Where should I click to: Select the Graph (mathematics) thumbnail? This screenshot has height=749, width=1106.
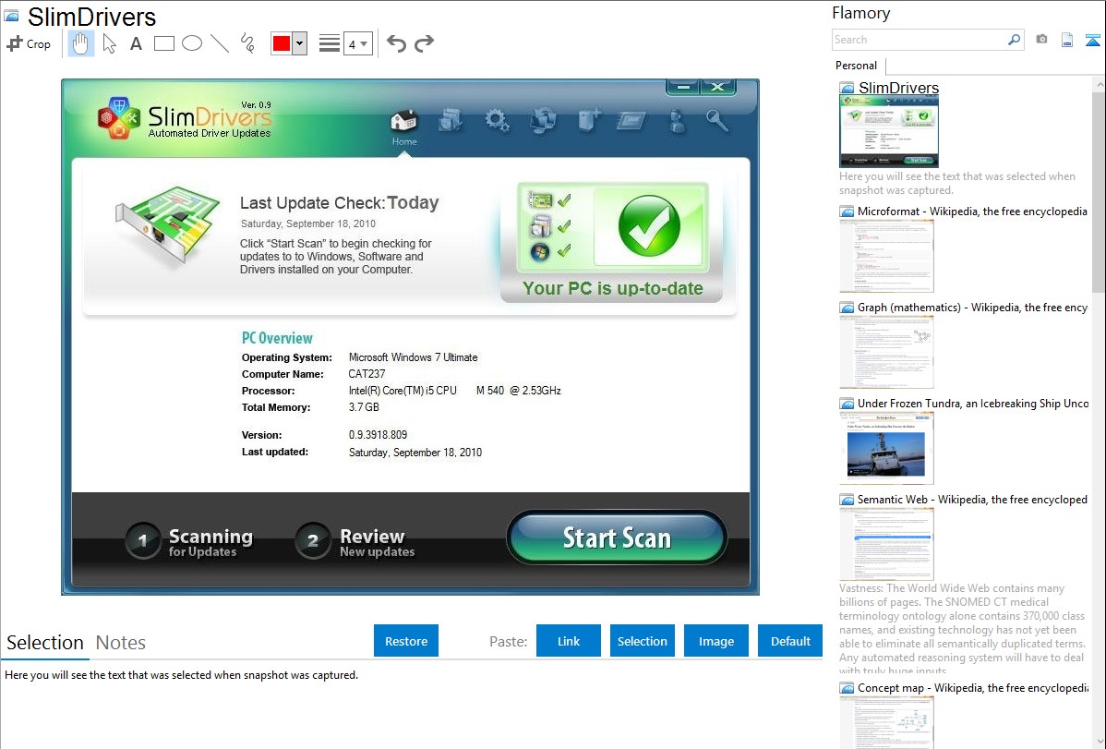886,352
